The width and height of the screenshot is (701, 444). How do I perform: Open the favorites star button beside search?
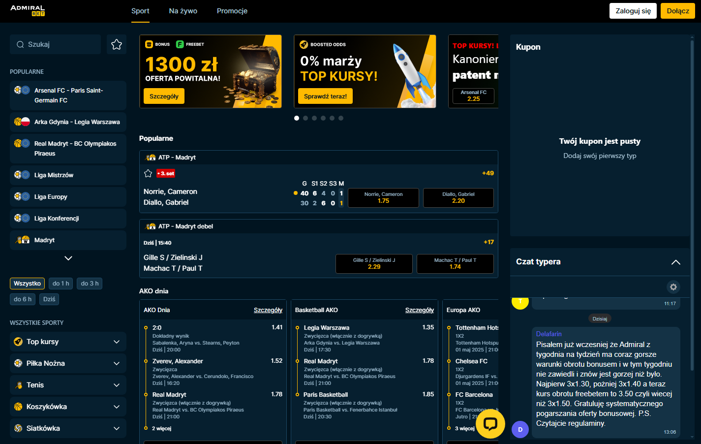coord(117,44)
